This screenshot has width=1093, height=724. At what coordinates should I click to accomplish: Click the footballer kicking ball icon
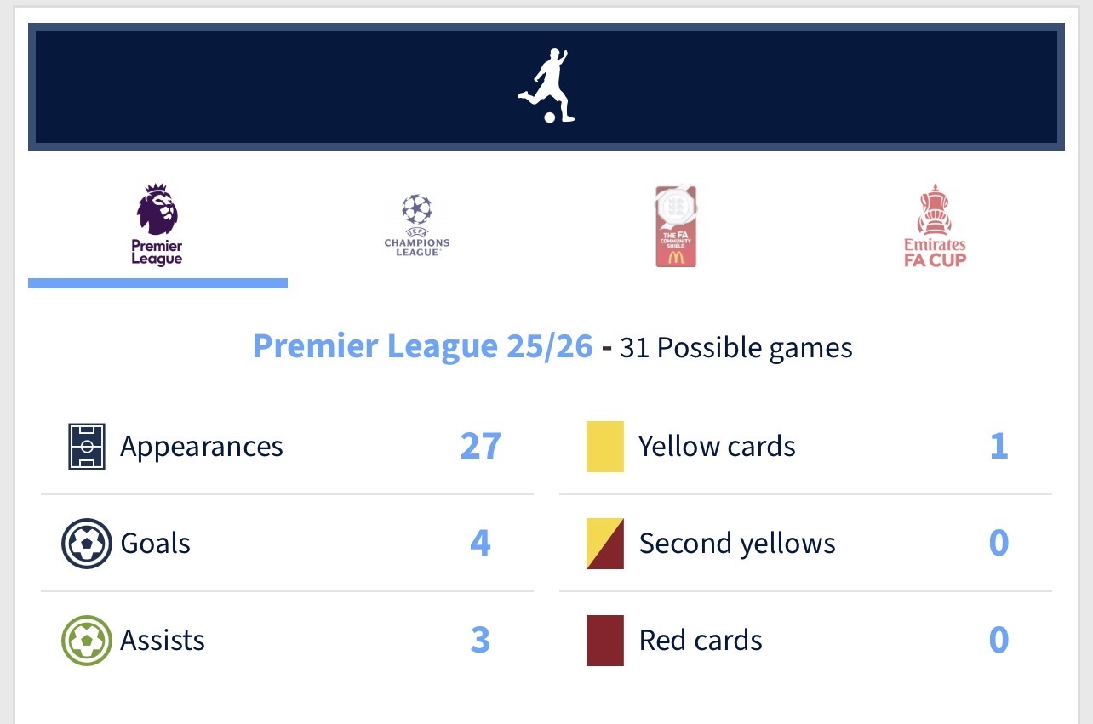[546, 86]
